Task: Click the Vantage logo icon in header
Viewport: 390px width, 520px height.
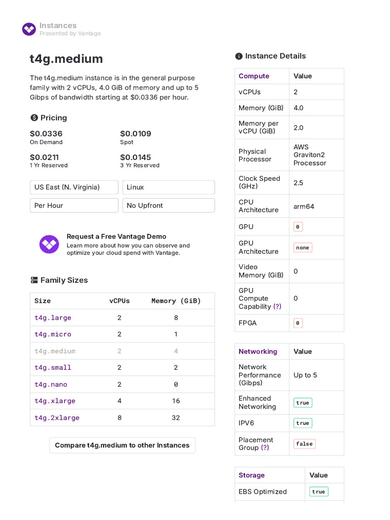Action: pos(29,29)
